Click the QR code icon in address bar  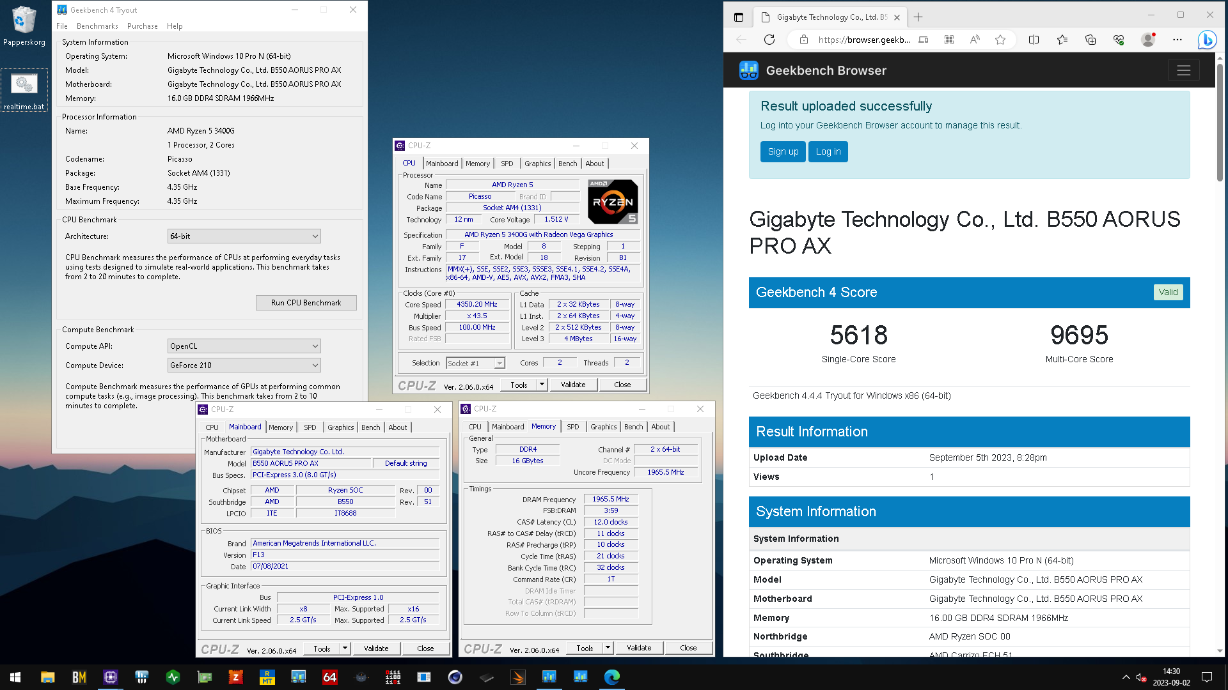point(949,40)
